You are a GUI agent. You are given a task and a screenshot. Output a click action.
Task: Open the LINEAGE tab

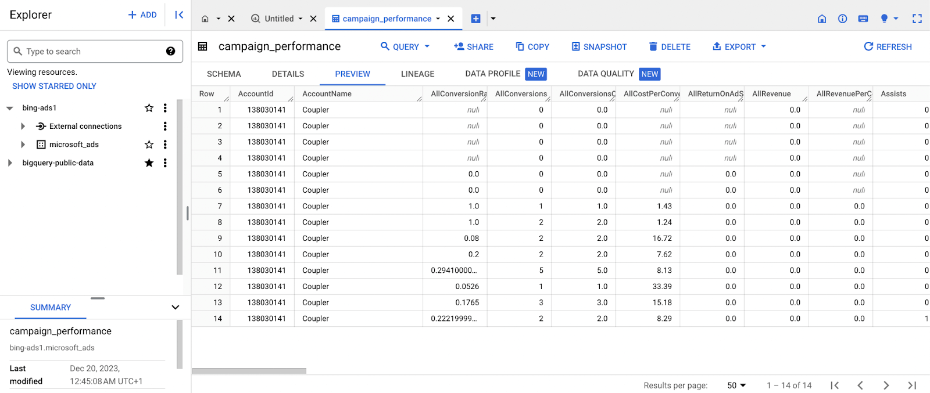click(417, 74)
